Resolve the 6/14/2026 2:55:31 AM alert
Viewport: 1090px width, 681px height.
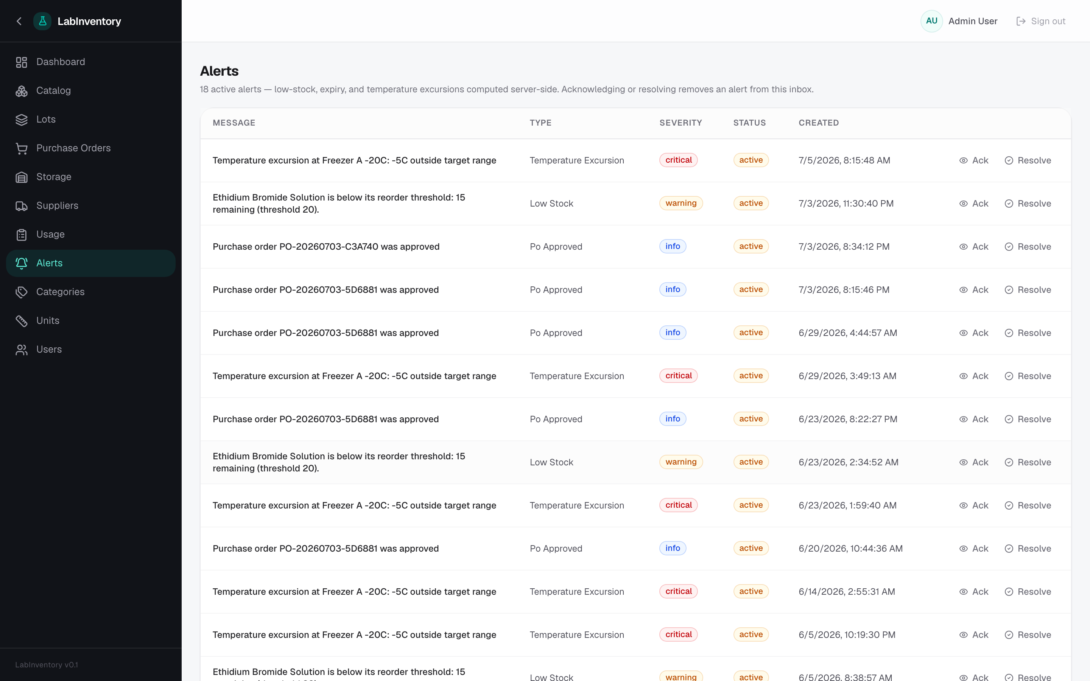(x=1028, y=592)
